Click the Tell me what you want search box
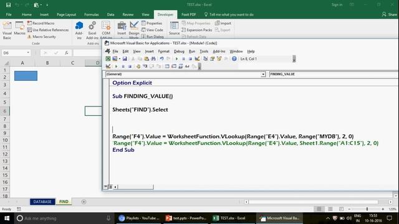 pos(229,14)
